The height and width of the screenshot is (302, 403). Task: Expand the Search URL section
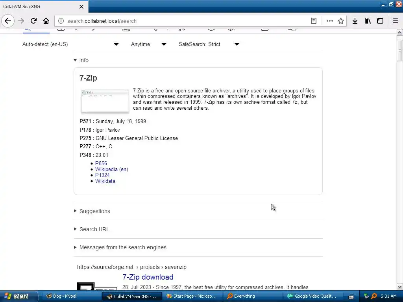click(x=91, y=229)
